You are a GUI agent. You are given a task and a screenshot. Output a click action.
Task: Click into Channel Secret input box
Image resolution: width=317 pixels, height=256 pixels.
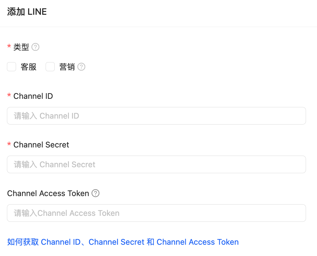(x=157, y=164)
